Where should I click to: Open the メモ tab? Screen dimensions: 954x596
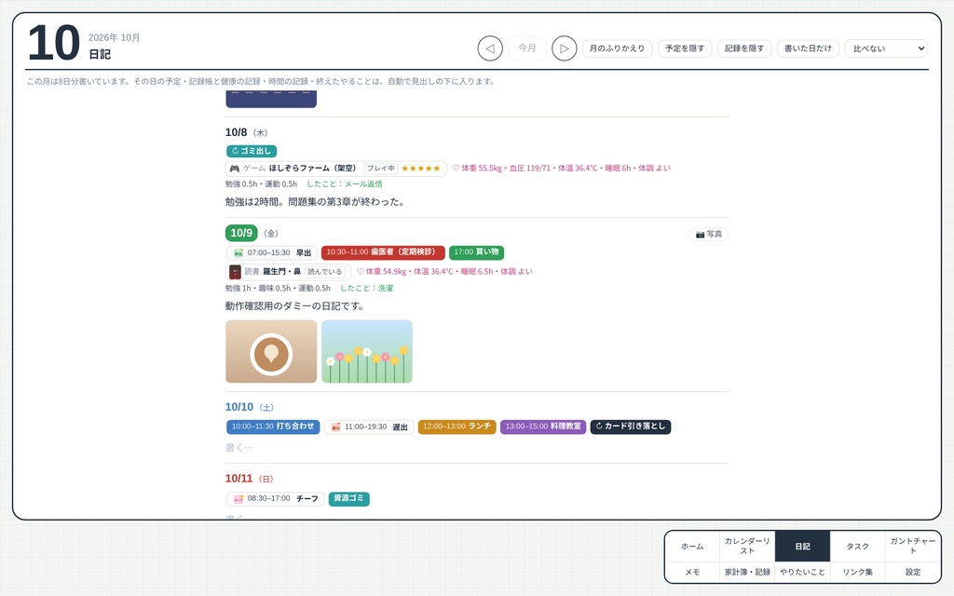pos(692,573)
